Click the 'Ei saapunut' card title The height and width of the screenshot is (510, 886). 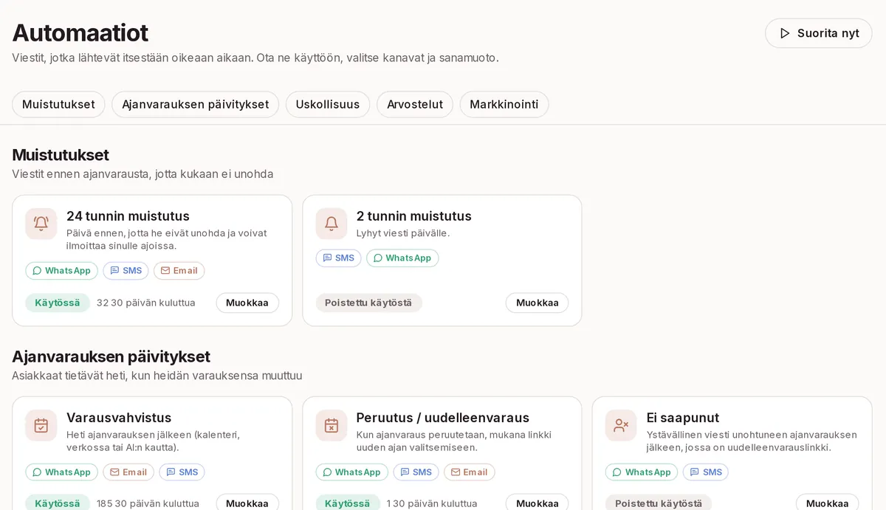click(x=683, y=418)
